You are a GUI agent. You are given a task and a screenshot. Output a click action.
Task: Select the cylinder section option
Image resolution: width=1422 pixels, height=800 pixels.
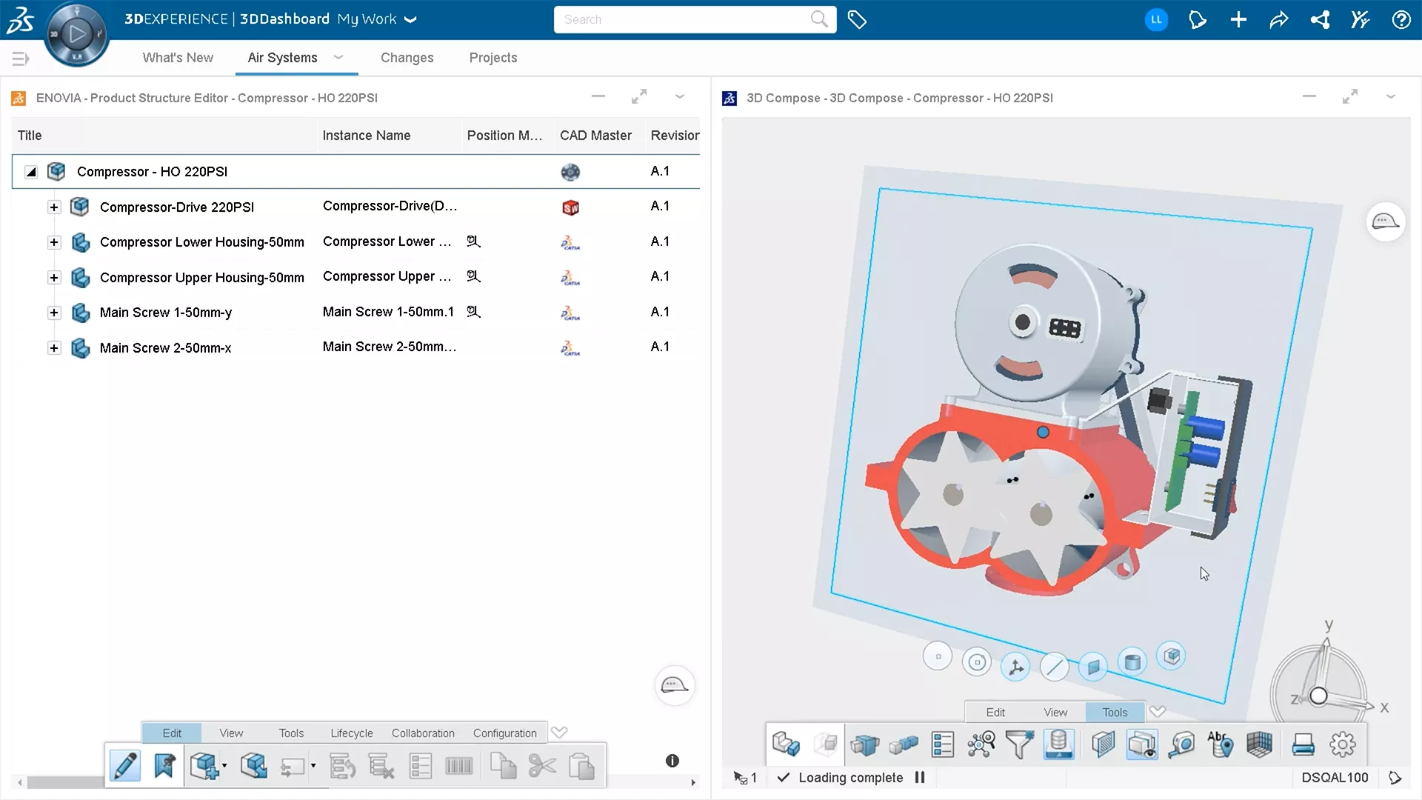click(1132, 661)
